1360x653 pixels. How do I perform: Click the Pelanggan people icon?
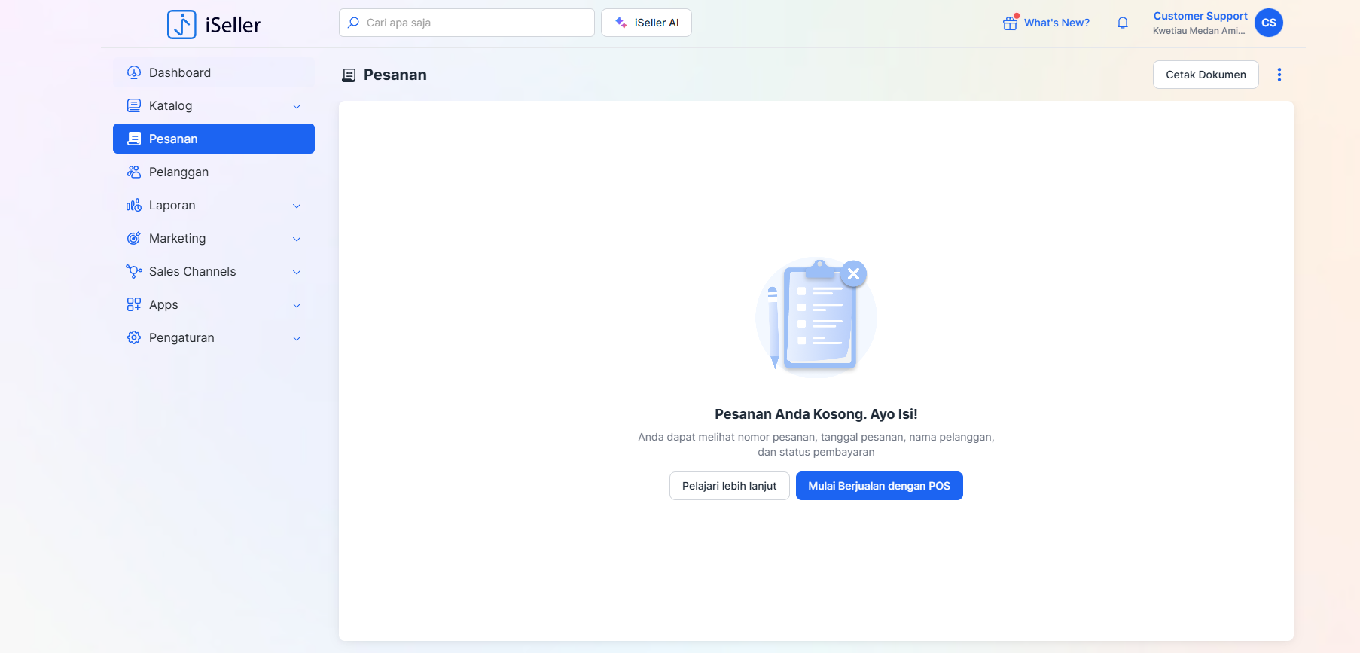pos(134,172)
